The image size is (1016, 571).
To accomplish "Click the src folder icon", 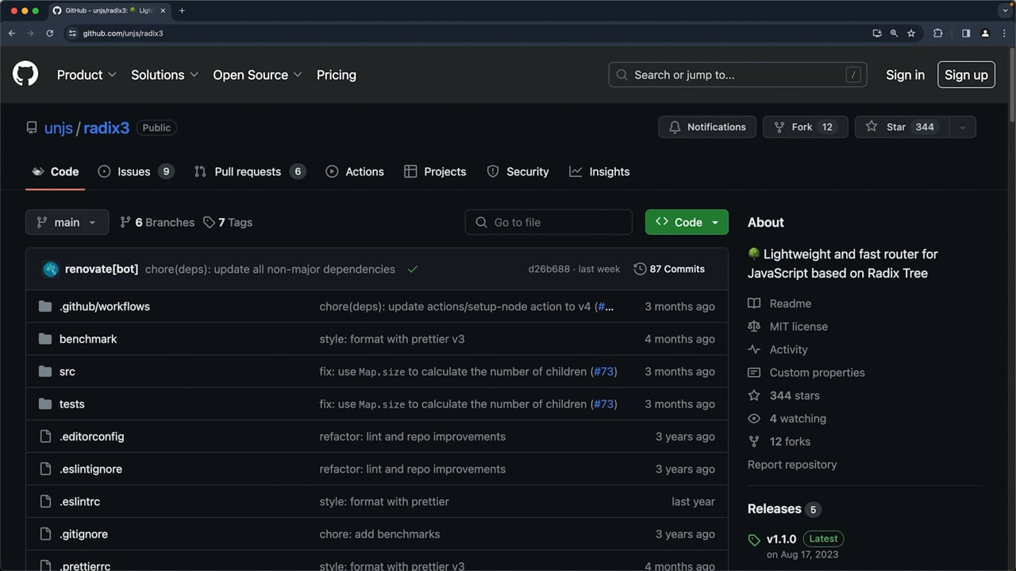I will [45, 371].
